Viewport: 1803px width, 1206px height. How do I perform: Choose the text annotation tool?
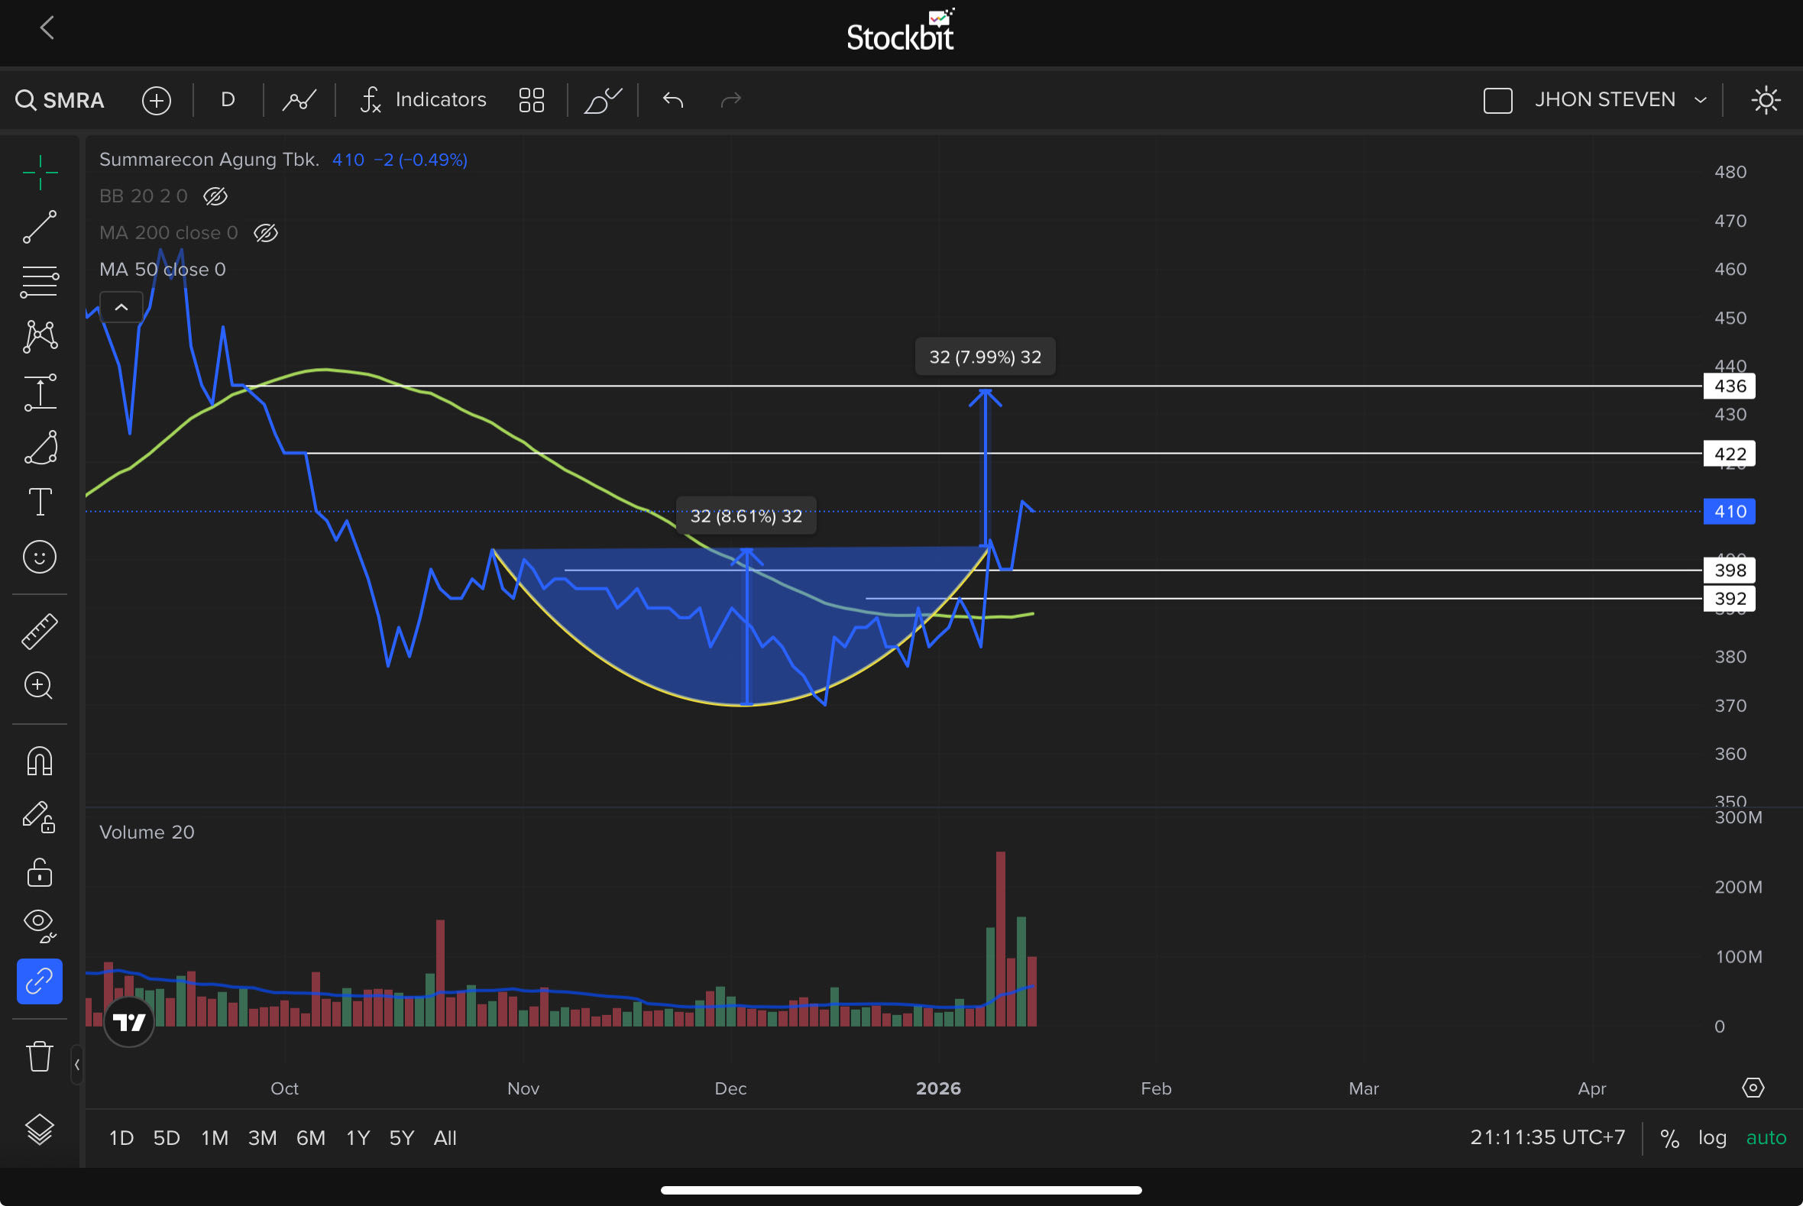39,503
